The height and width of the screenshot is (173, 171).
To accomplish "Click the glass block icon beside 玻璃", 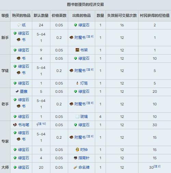I will click(77, 116).
